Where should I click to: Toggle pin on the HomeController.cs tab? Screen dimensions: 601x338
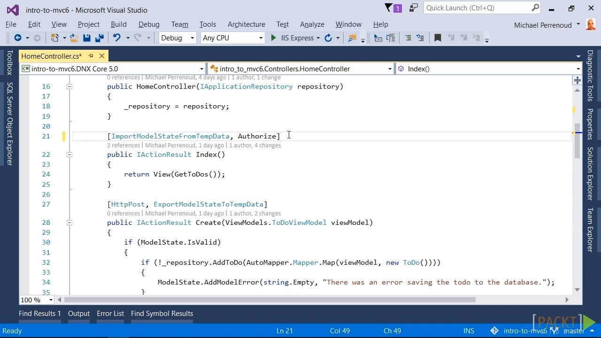point(91,56)
